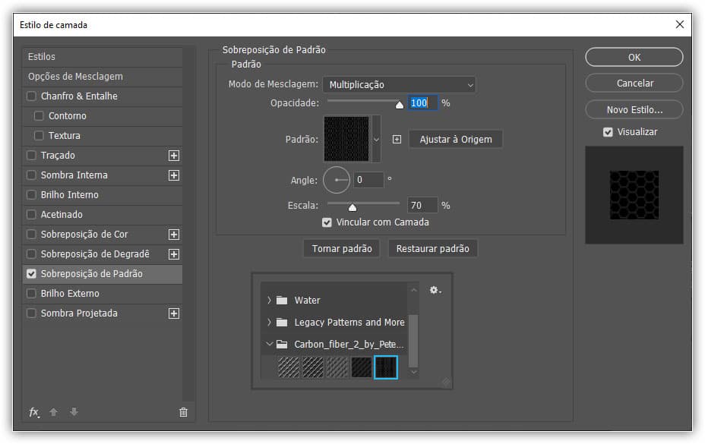Click the fx add style icon
This screenshot has width=705, height=444.
tap(33, 412)
